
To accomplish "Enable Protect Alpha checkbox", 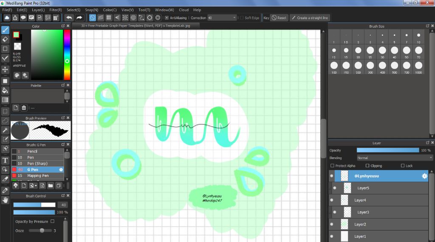I will [x=332, y=165].
